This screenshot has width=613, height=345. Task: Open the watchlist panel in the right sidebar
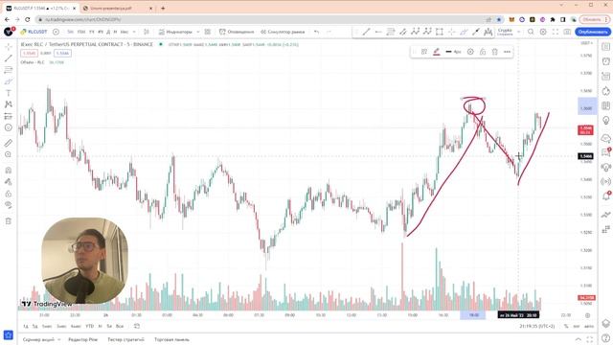point(606,47)
